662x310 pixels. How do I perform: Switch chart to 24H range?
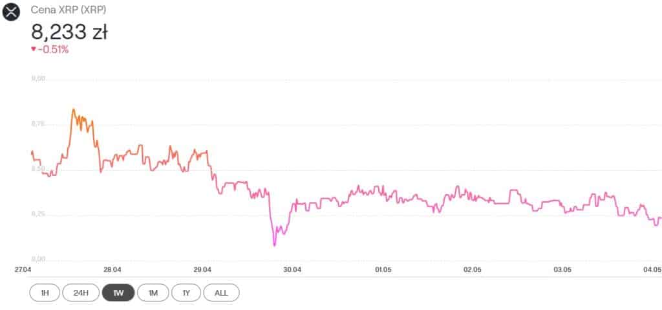tap(81, 293)
